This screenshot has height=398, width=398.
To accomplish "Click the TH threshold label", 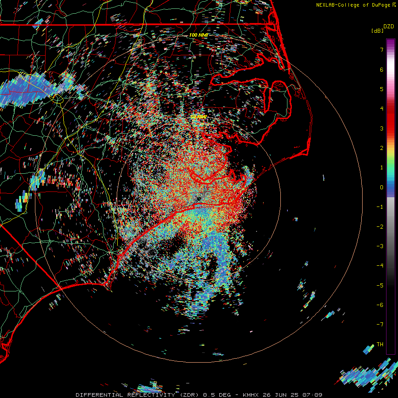I will (380, 344).
